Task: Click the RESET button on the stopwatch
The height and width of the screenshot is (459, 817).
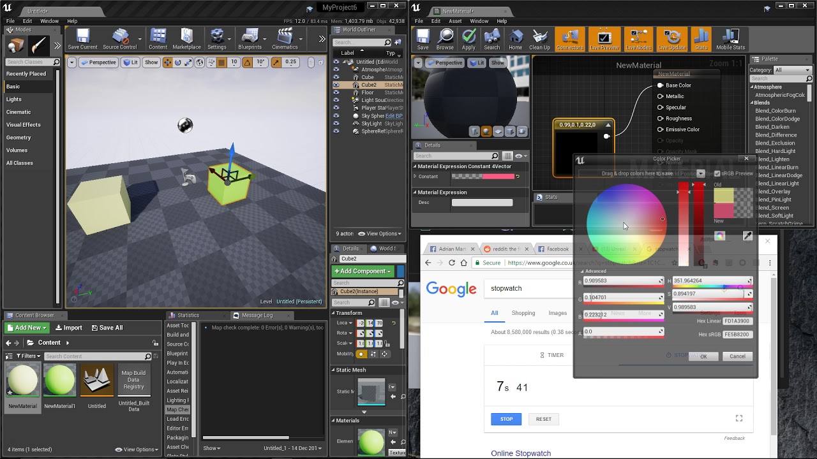Action: click(x=544, y=419)
